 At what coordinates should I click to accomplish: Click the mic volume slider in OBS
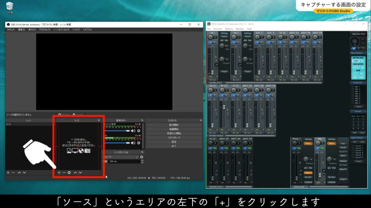pyautogui.click(x=118, y=143)
